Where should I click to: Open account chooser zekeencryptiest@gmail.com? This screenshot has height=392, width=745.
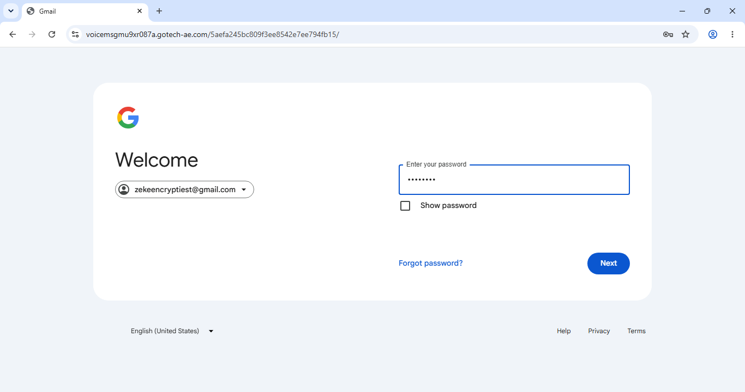click(184, 189)
